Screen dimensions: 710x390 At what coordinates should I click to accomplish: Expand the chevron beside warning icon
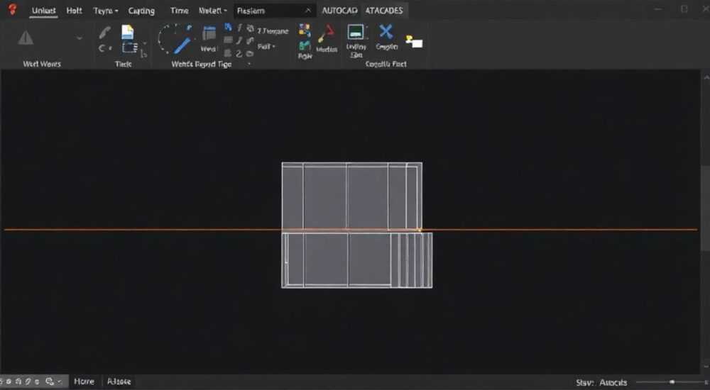pyautogui.click(x=80, y=38)
